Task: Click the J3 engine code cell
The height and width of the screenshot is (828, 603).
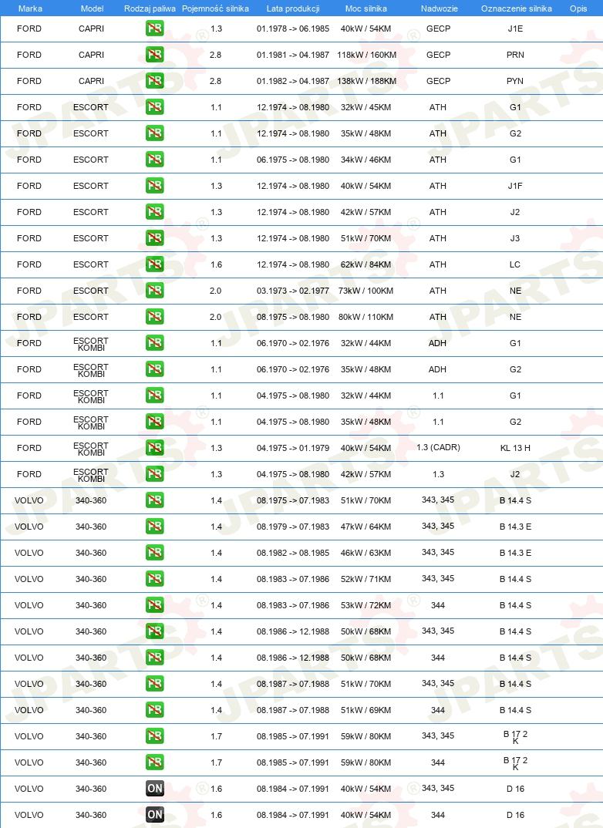Action: (x=515, y=238)
